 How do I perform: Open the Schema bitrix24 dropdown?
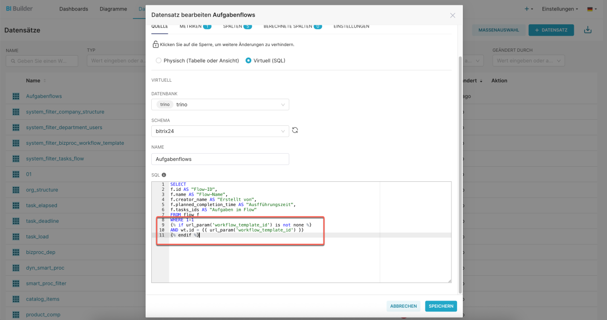click(x=220, y=131)
